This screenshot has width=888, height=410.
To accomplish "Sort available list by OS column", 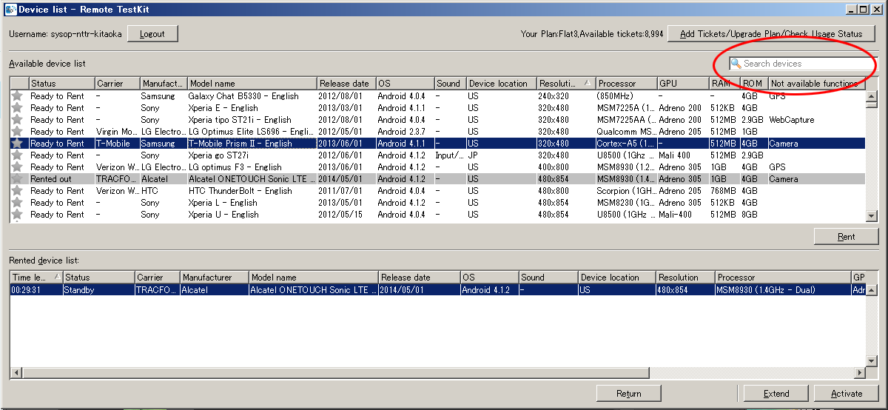I will coord(405,84).
